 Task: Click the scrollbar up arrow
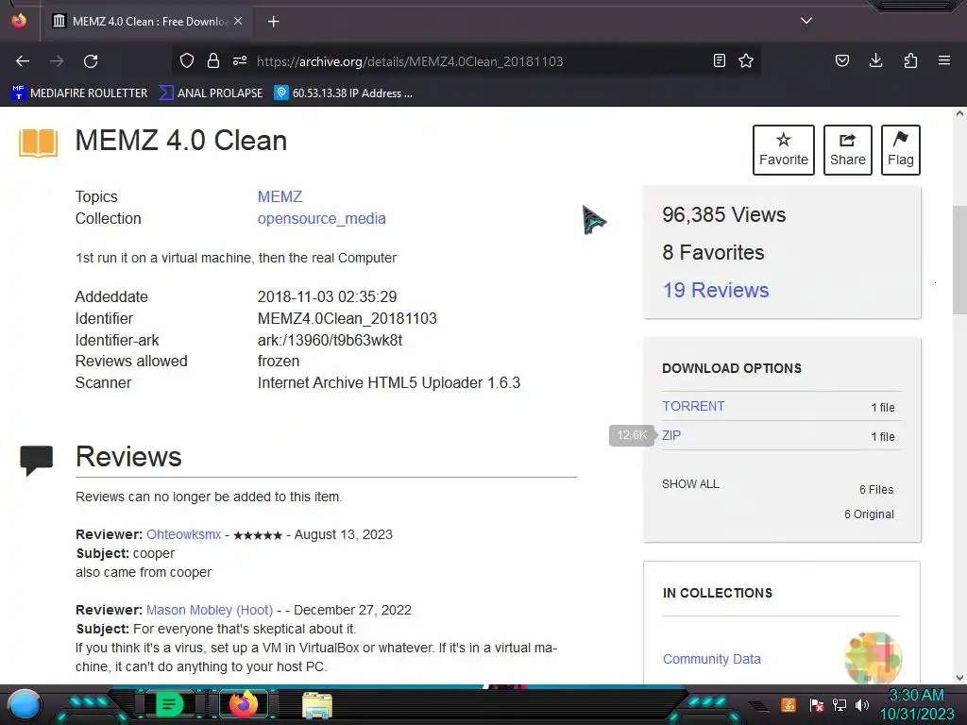pyautogui.click(x=959, y=113)
